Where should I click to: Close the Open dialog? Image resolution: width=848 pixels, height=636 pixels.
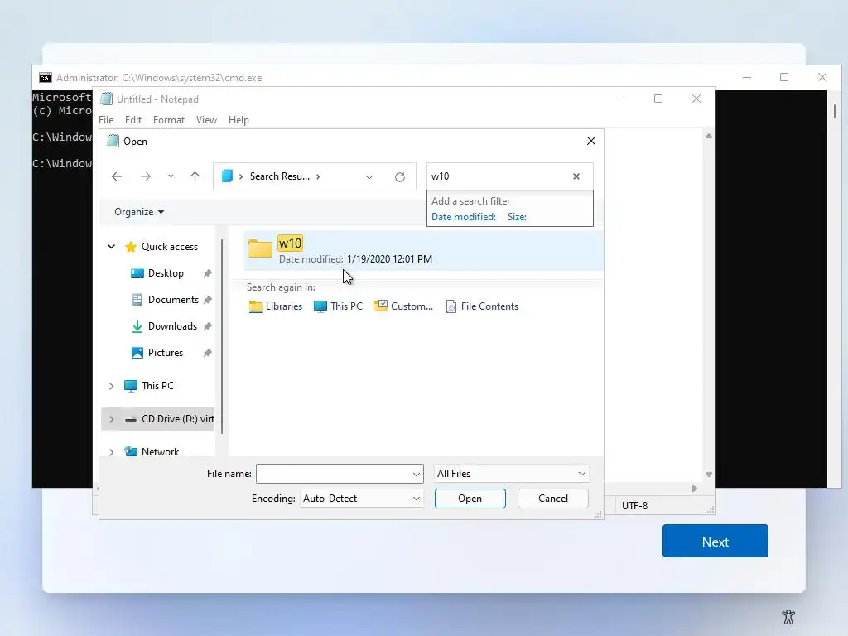pyautogui.click(x=591, y=141)
